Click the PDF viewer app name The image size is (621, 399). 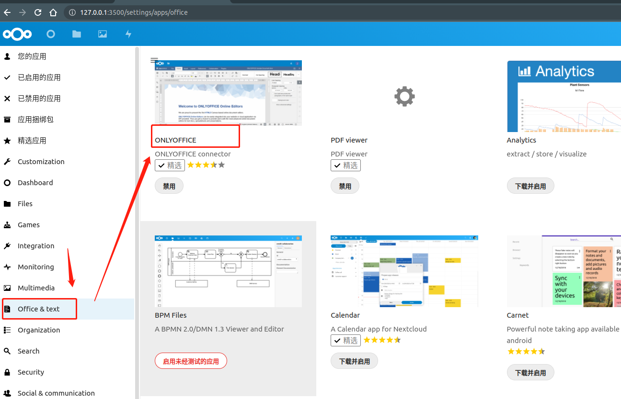tap(349, 140)
